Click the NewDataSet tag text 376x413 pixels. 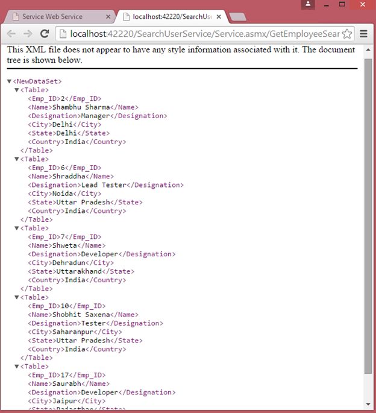(37, 81)
